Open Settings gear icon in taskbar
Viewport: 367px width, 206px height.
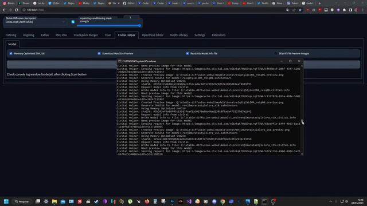(x=46, y=201)
